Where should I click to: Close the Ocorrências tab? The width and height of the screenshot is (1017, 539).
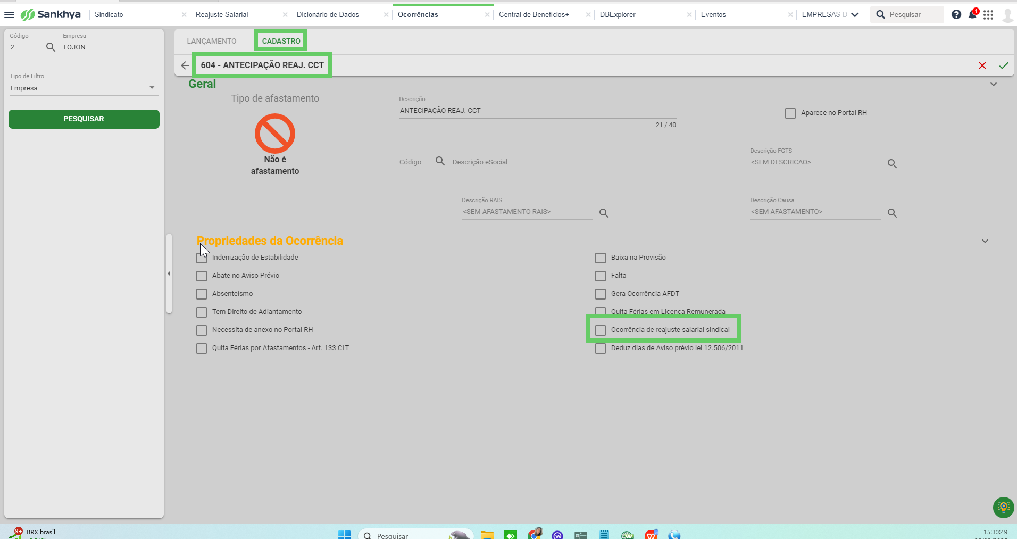[487, 15]
